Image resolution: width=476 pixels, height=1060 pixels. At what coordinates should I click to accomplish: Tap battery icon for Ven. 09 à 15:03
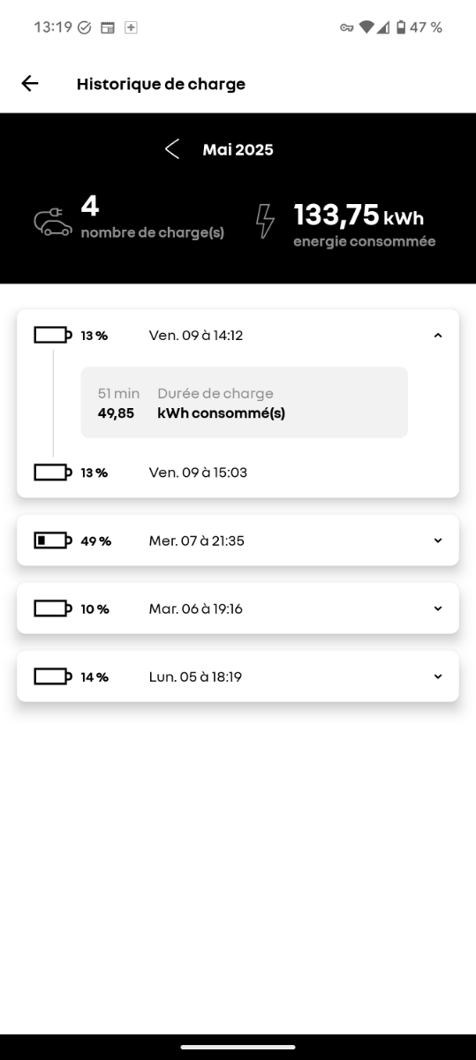click(52, 473)
